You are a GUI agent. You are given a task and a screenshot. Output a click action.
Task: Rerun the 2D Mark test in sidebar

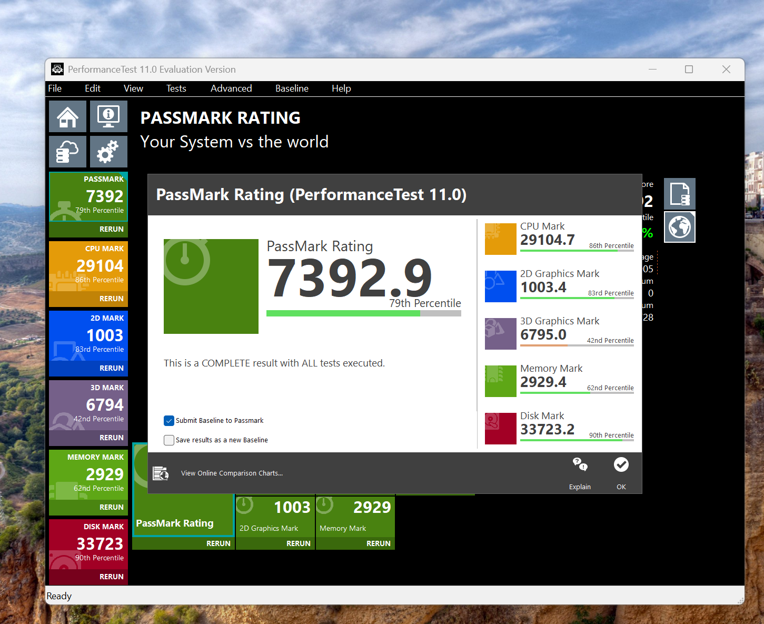pyautogui.click(x=112, y=368)
